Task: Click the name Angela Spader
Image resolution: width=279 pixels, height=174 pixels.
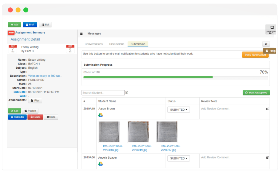Action: pyautogui.click(x=108, y=157)
